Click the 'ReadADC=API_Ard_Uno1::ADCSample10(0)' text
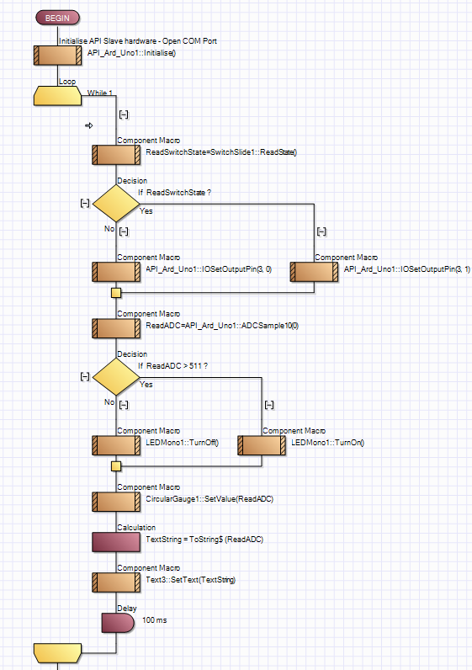The image size is (472, 670). point(222,326)
